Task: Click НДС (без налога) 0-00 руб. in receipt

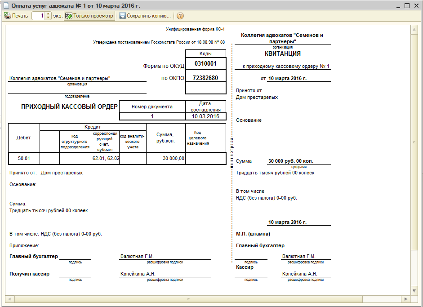Action: (267, 198)
